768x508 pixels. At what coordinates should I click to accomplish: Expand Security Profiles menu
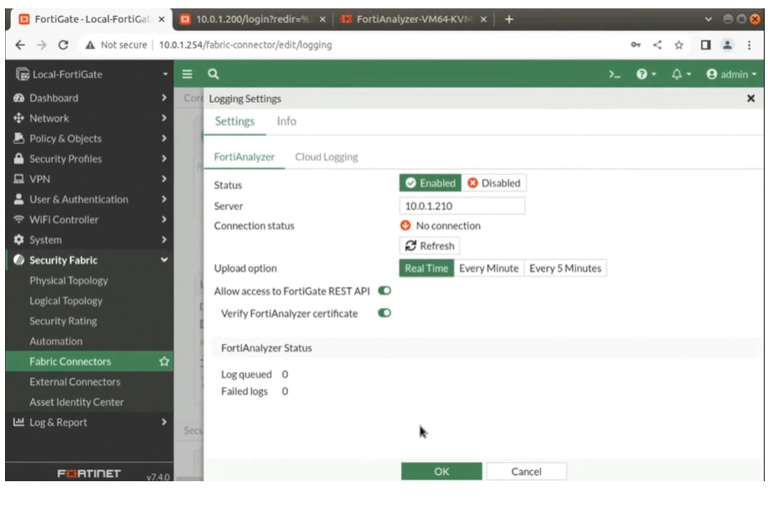[x=89, y=158]
